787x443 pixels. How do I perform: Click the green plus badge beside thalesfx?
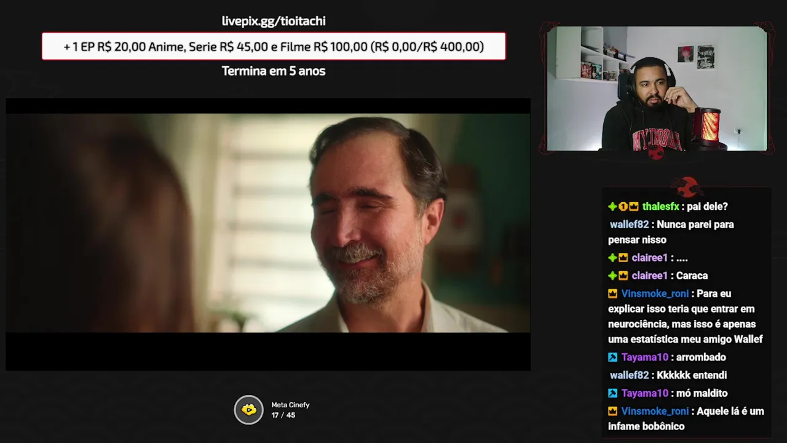[612, 207]
